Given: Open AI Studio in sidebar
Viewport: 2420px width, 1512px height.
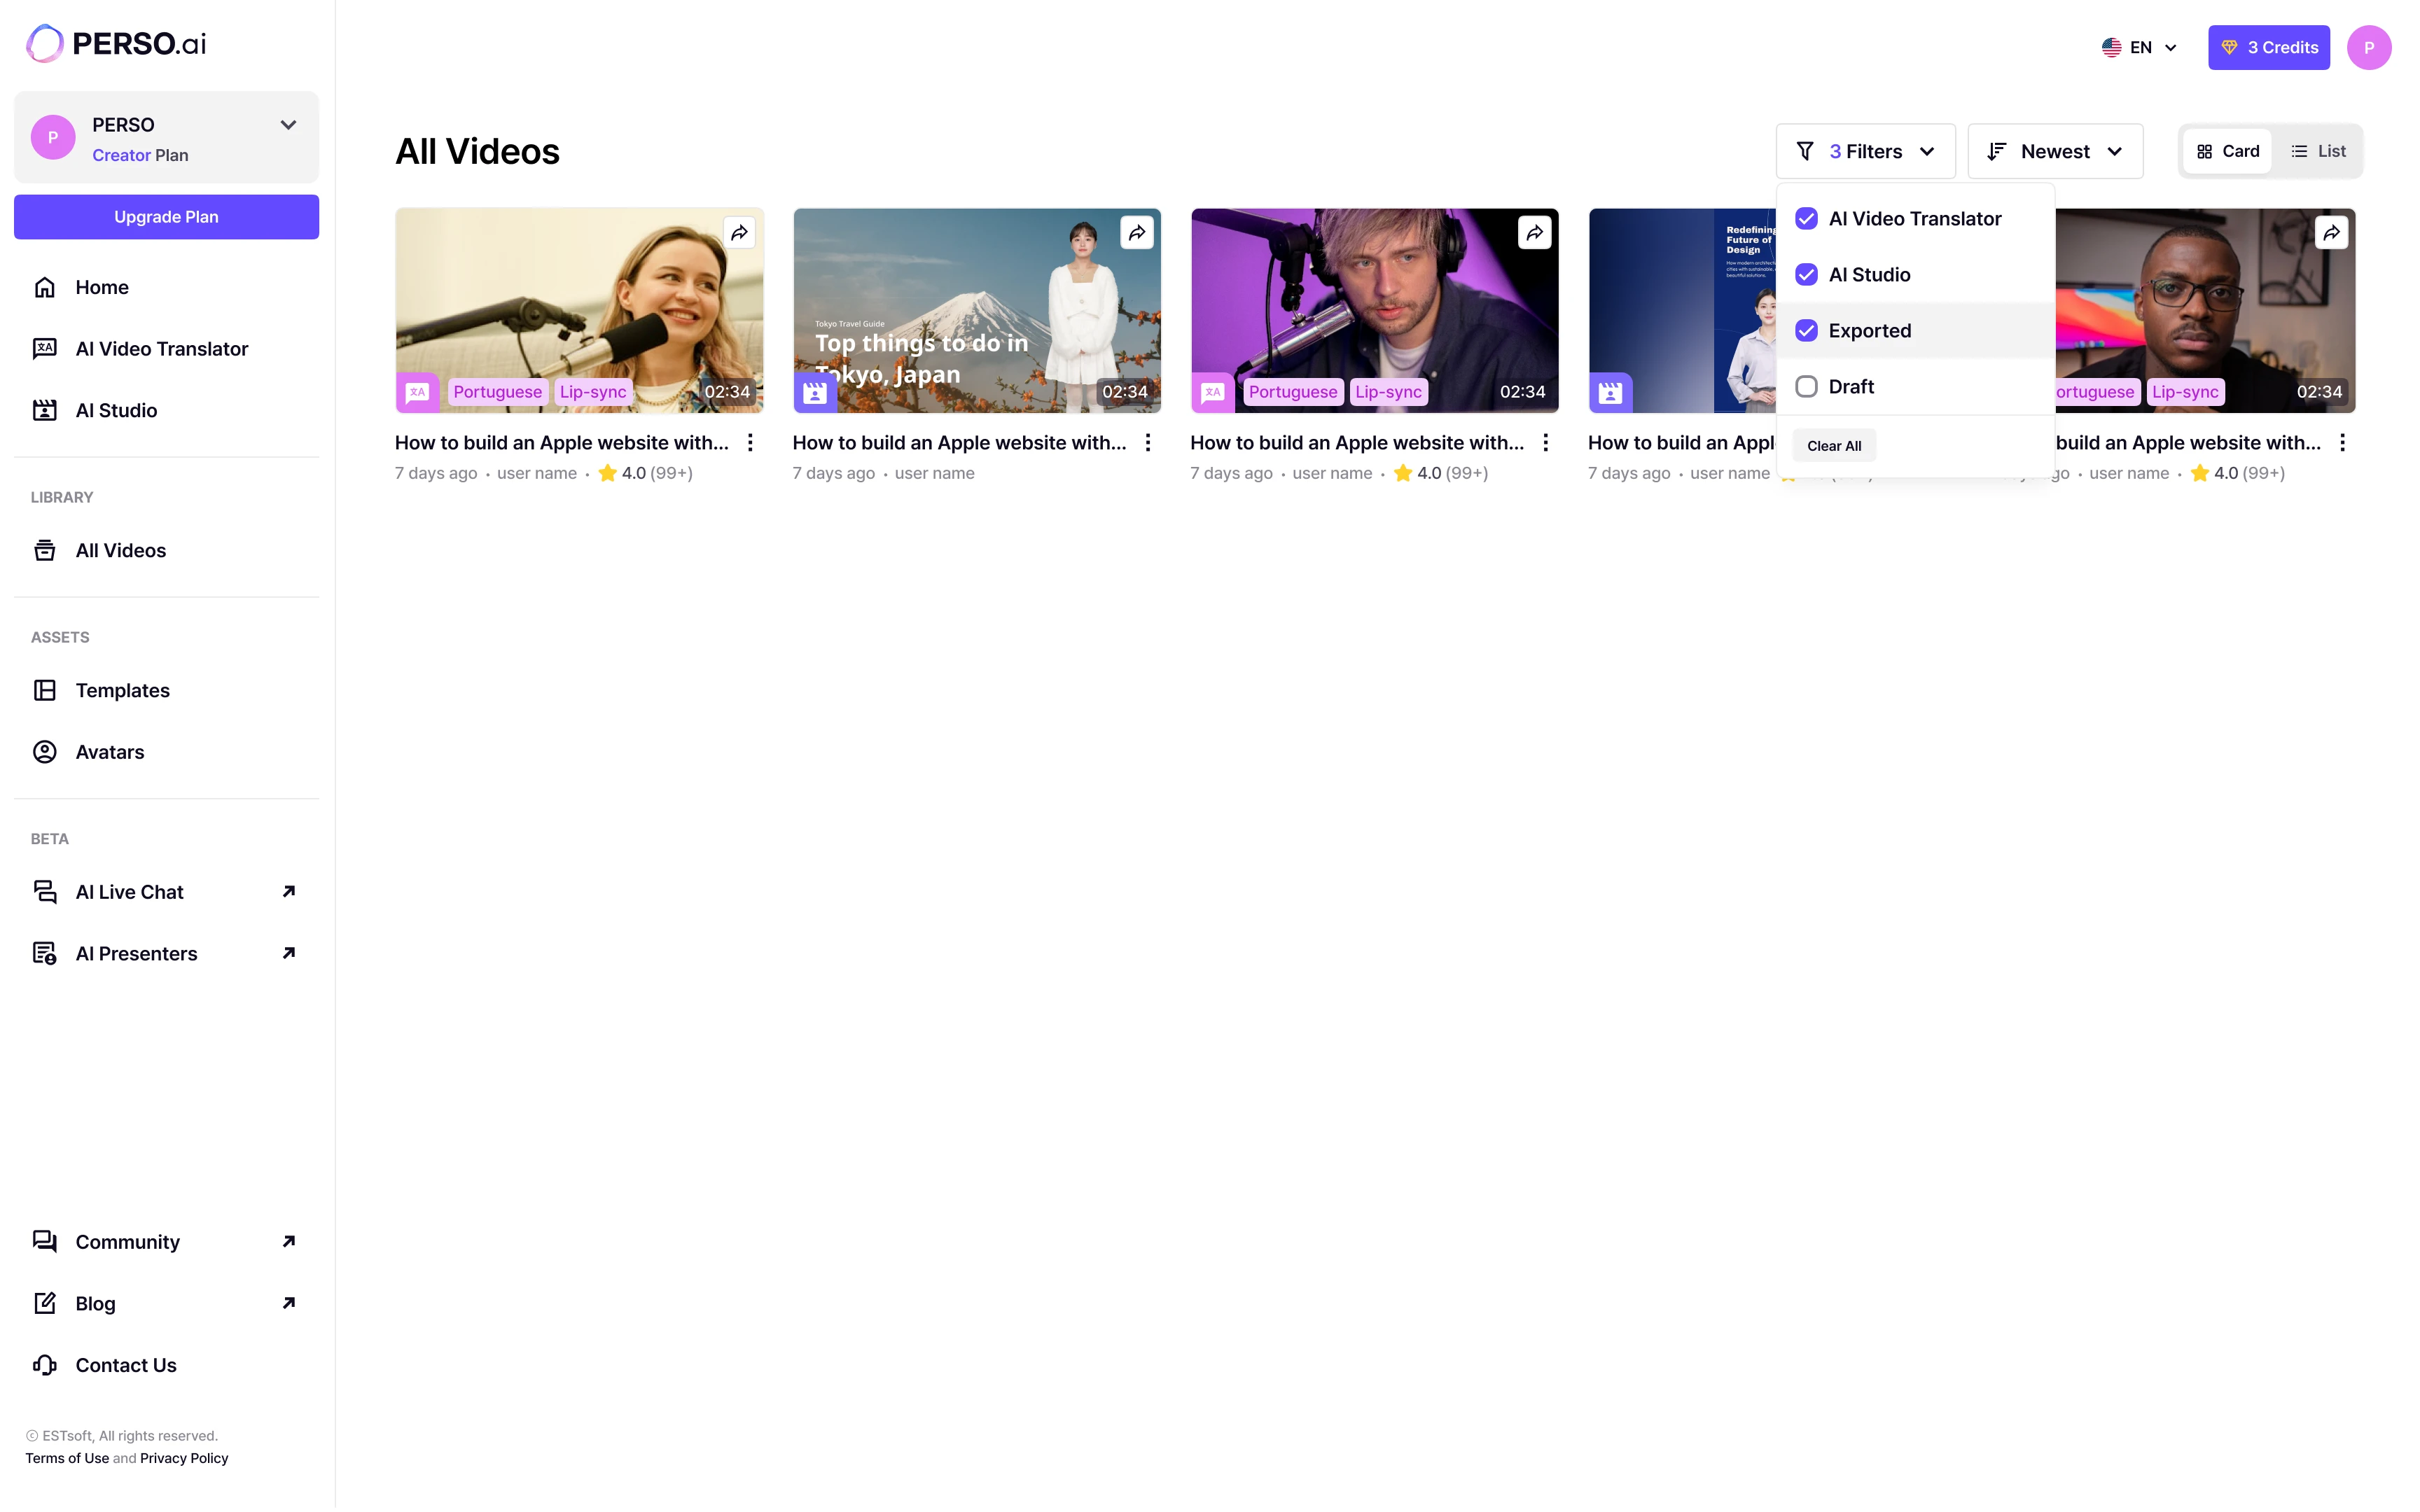Looking at the screenshot, I should pyautogui.click(x=166, y=410).
